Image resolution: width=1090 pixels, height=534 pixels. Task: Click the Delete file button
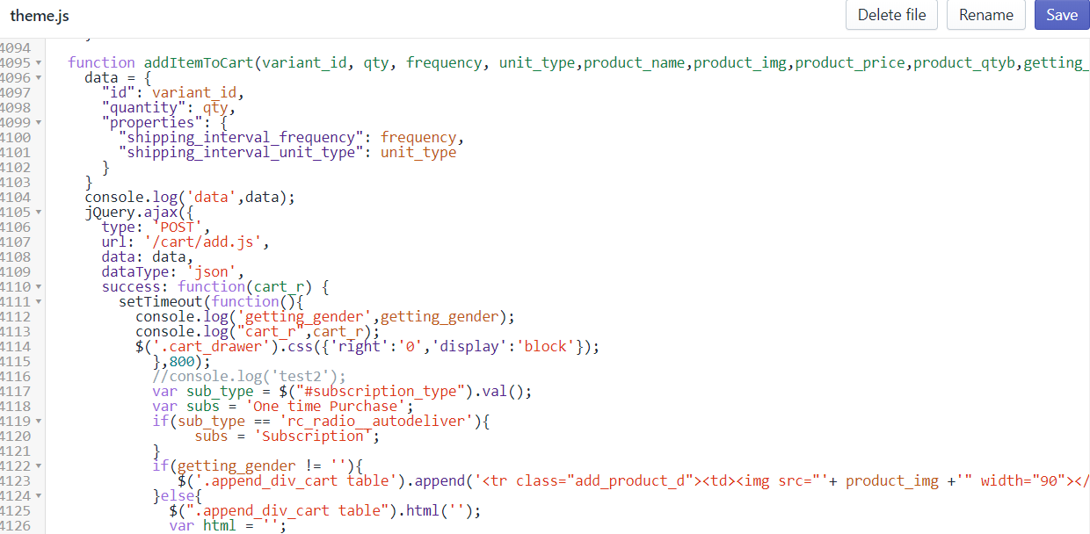(891, 15)
